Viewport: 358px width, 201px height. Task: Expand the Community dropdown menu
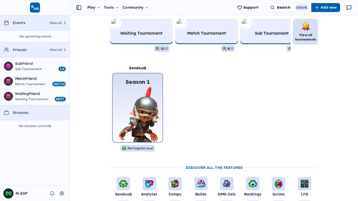[135, 8]
